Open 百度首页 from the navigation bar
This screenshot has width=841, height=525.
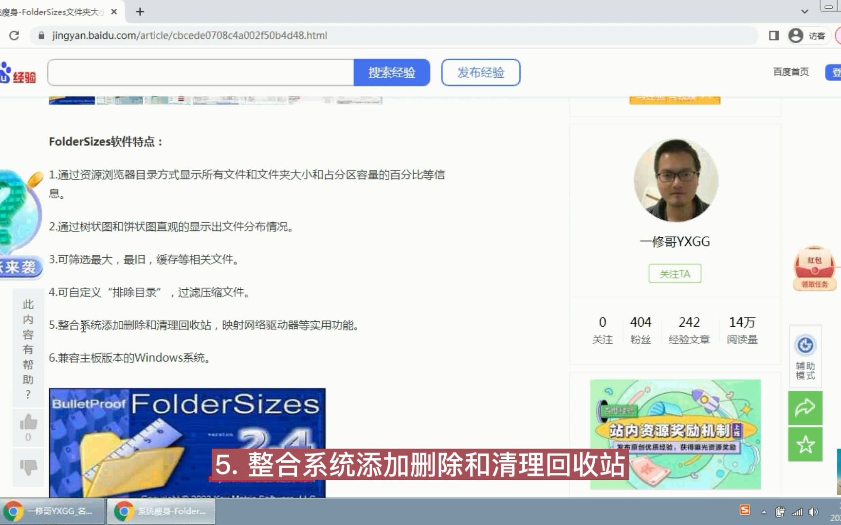click(791, 72)
